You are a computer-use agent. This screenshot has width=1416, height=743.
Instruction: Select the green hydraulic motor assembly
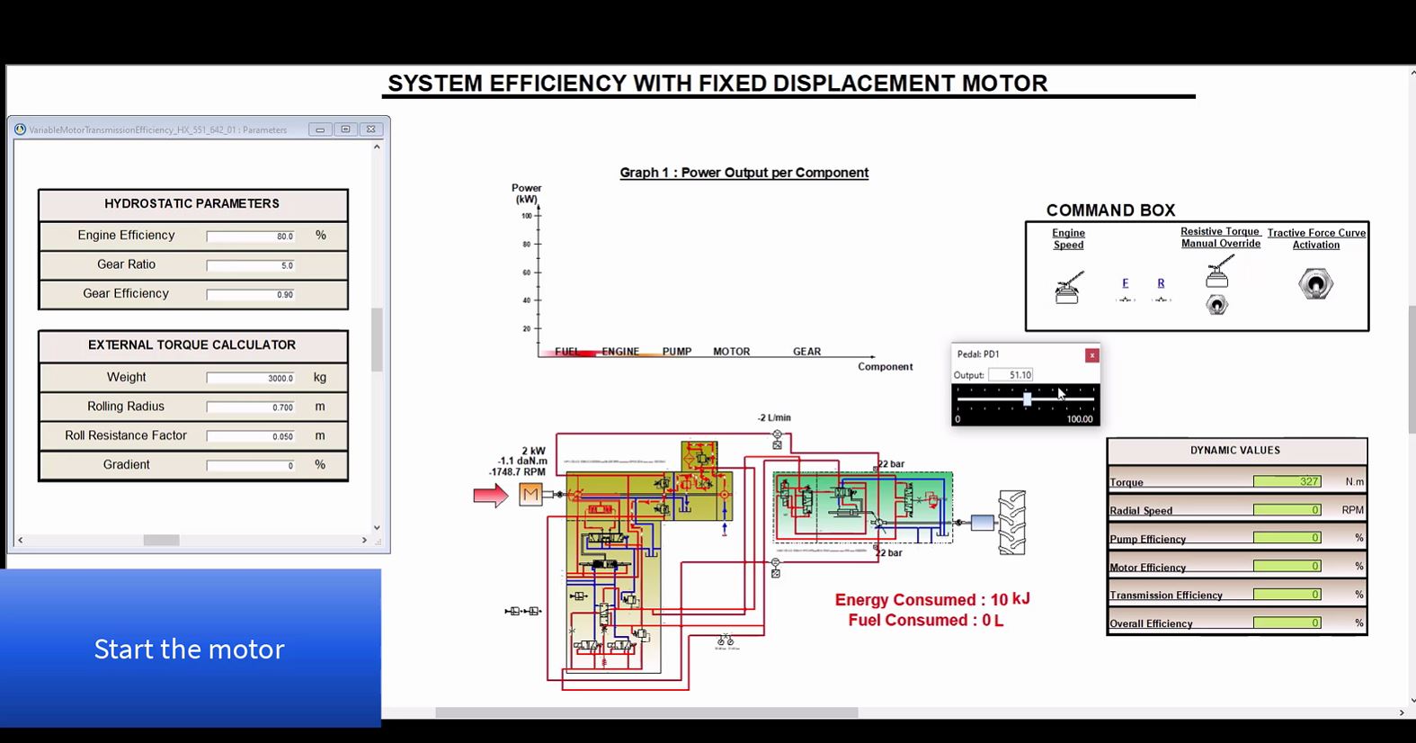862,508
